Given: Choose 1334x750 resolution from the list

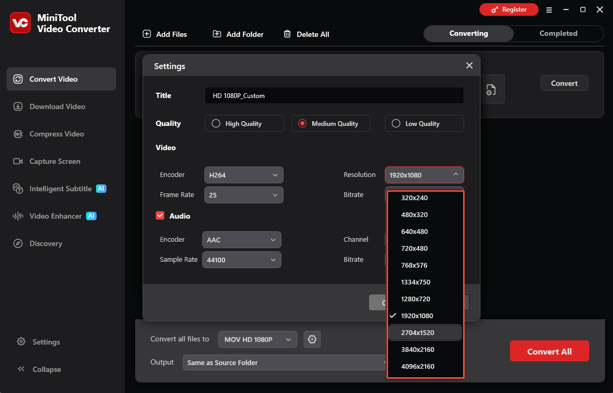Looking at the screenshot, I should point(425,282).
